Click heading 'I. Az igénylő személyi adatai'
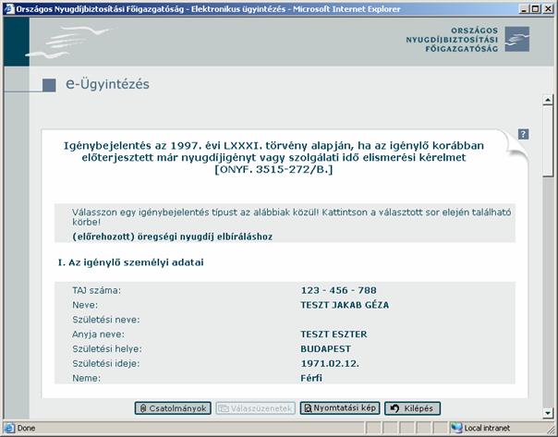Viewport: 558px width, 437px height. [x=130, y=262]
